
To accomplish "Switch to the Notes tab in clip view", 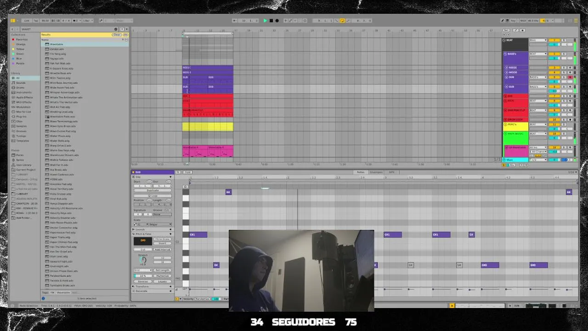I will click(361, 172).
